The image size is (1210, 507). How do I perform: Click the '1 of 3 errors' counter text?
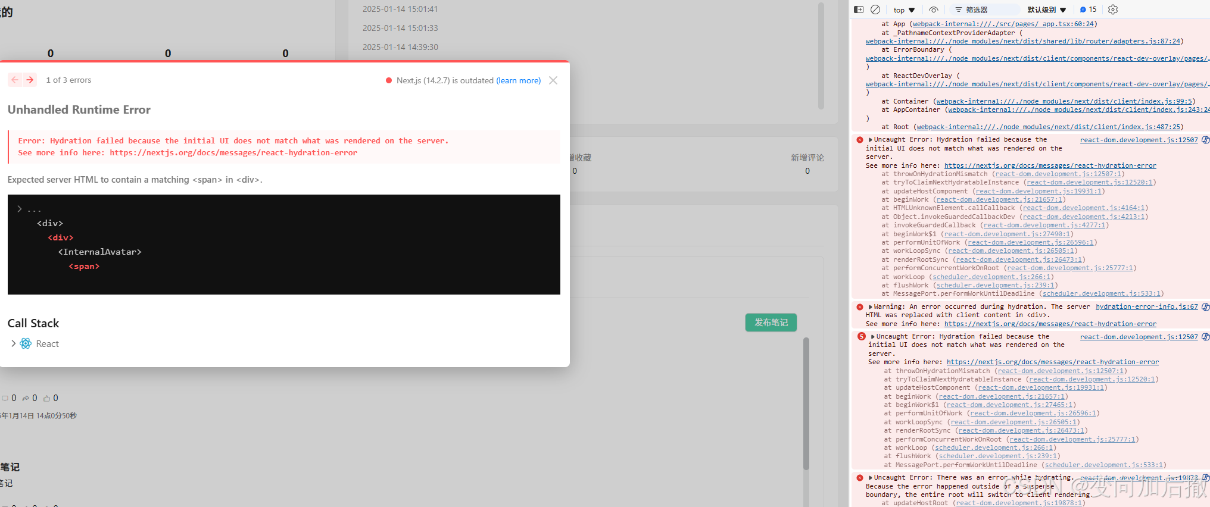coord(68,80)
